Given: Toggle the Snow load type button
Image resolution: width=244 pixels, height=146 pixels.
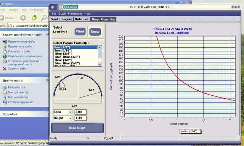Looking at the screenshot, I should coord(95,32).
